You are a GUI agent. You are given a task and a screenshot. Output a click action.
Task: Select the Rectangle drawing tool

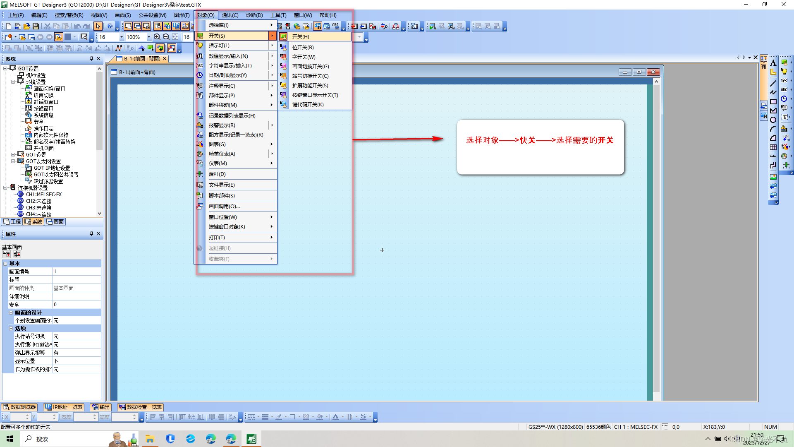pyautogui.click(x=773, y=101)
